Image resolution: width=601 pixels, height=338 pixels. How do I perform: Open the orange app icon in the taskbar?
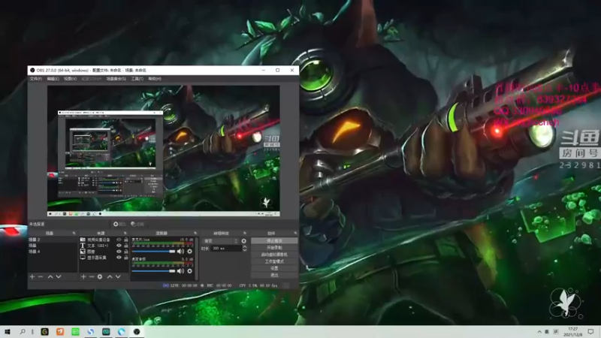tap(60, 331)
